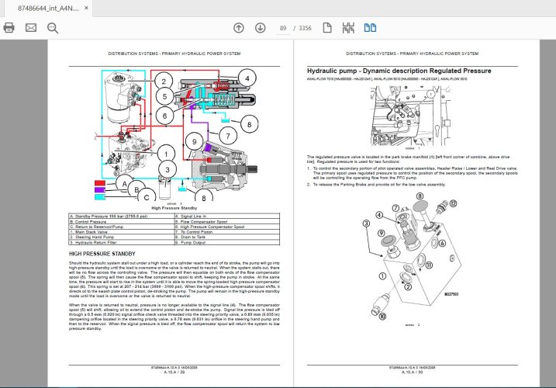
Task: Click the total page count 3356
Action: click(305, 28)
